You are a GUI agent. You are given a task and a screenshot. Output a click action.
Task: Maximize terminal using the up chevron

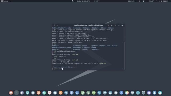[x=119, y=25]
